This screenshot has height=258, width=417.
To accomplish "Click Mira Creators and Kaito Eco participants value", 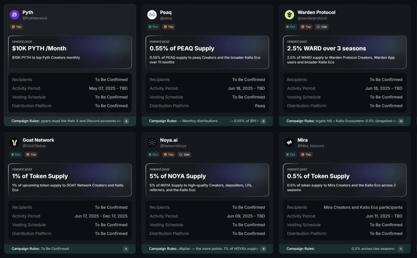I will point(363,208).
